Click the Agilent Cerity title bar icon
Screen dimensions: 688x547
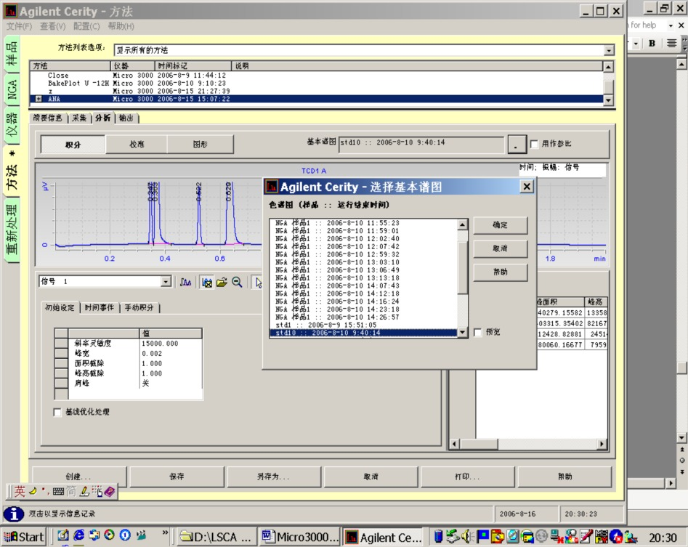click(10, 11)
